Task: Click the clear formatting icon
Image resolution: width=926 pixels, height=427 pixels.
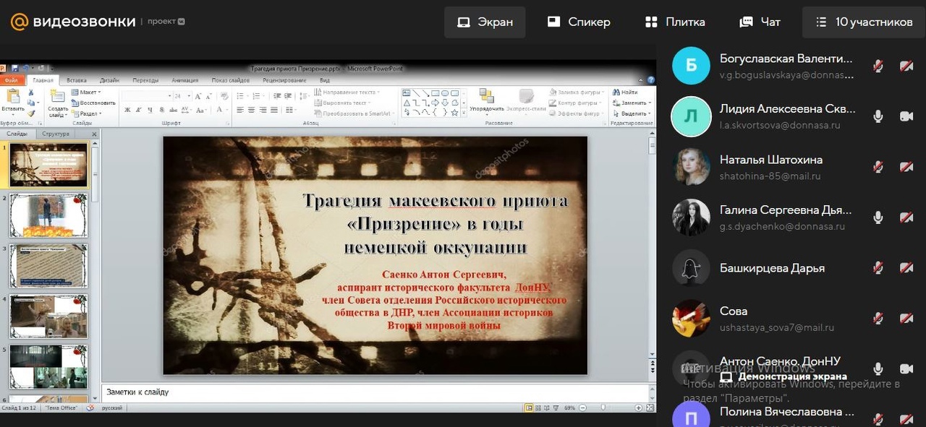Action: tap(224, 95)
